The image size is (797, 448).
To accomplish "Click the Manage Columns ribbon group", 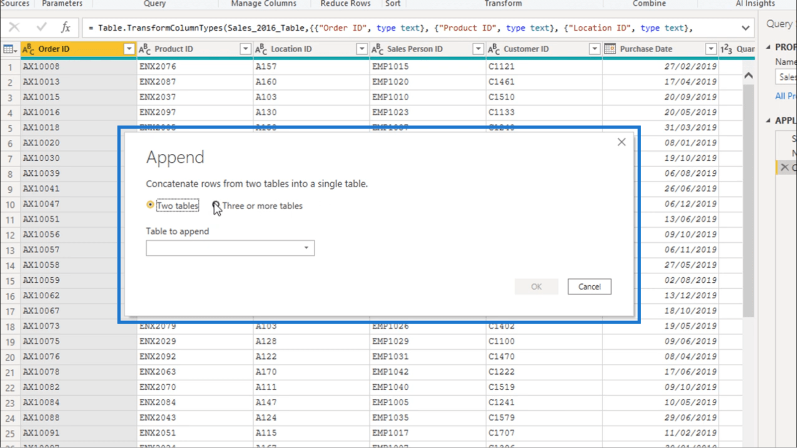I will tap(264, 3).
